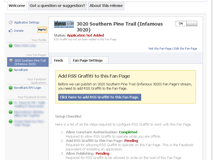
Task: Click the green status dot beside NovelRank
Action: click(11, 70)
